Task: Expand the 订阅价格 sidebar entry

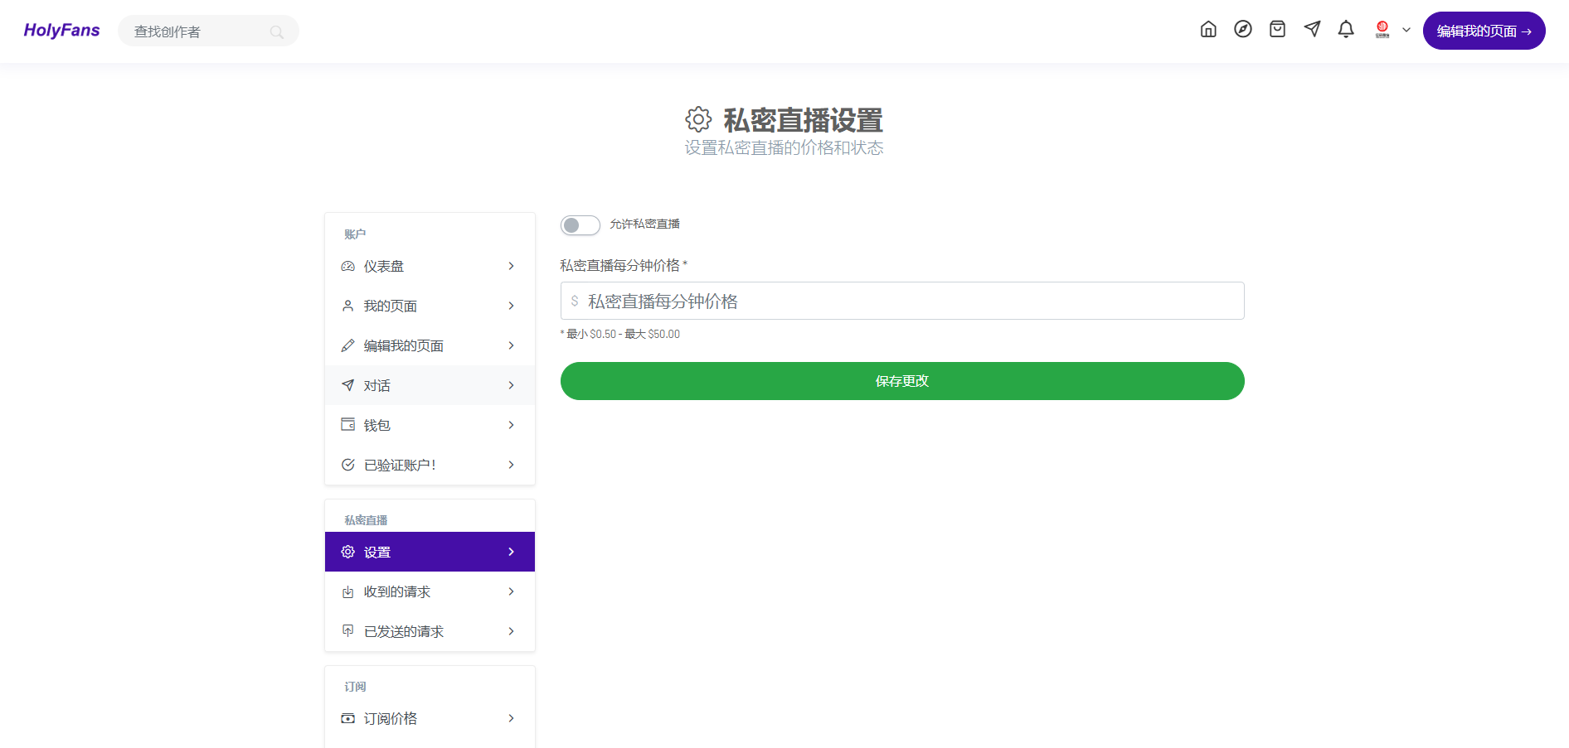Action: [x=430, y=718]
